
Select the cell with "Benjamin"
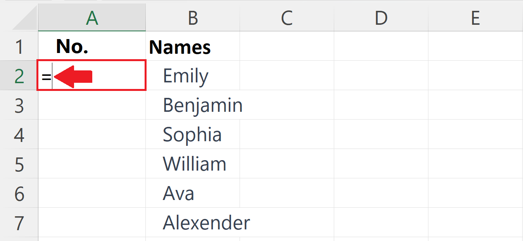[193, 105]
